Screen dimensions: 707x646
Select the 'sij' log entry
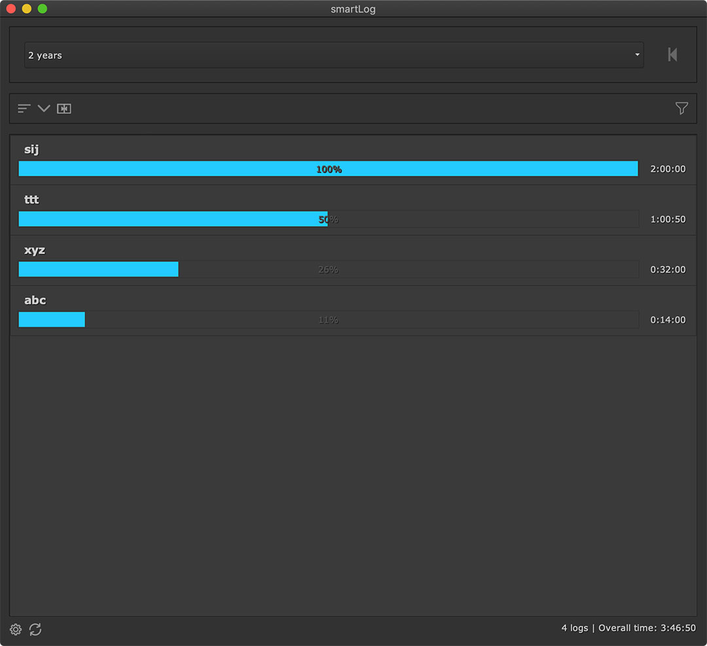point(31,149)
